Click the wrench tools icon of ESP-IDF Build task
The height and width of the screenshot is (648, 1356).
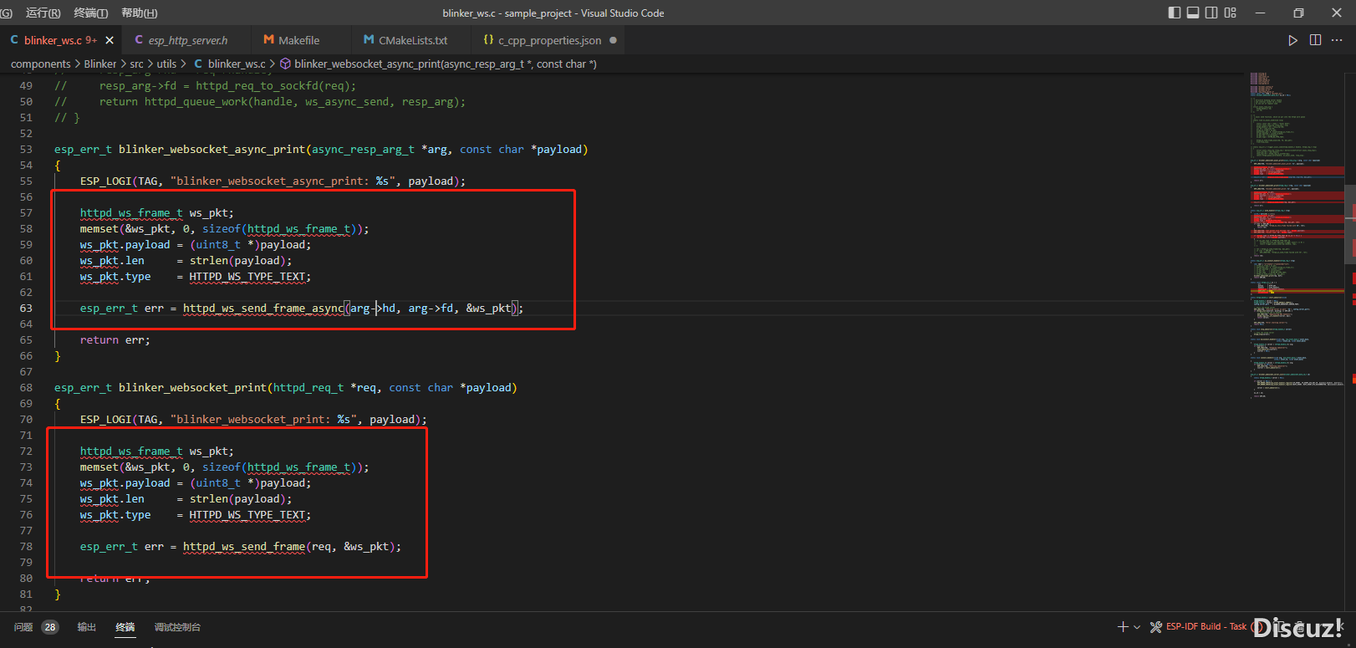tap(1156, 626)
